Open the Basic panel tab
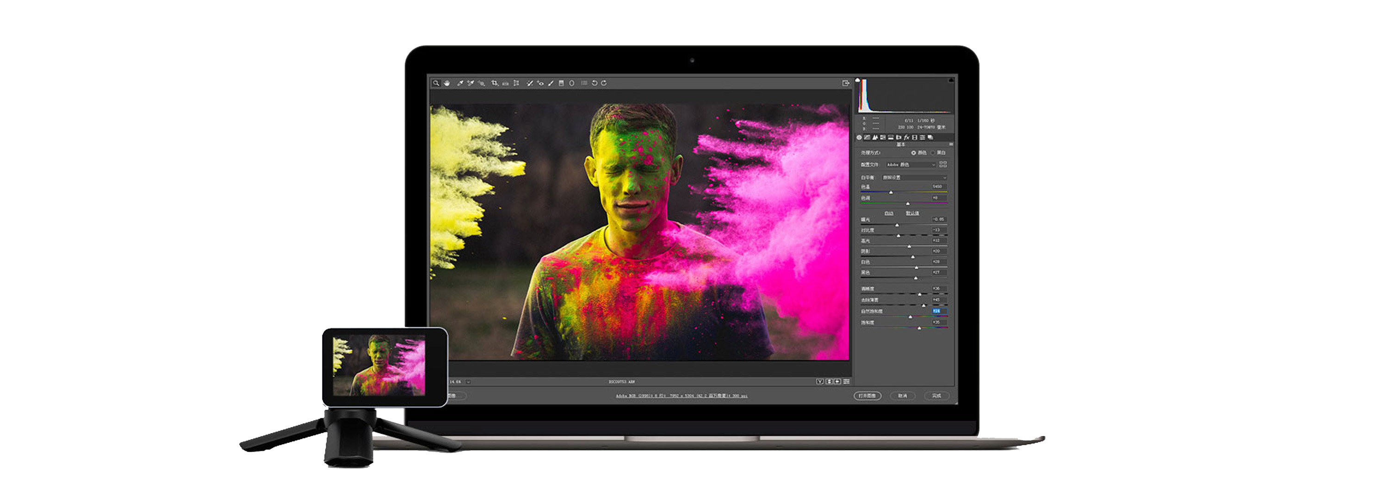The height and width of the screenshot is (490, 1388). coord(859,138)
